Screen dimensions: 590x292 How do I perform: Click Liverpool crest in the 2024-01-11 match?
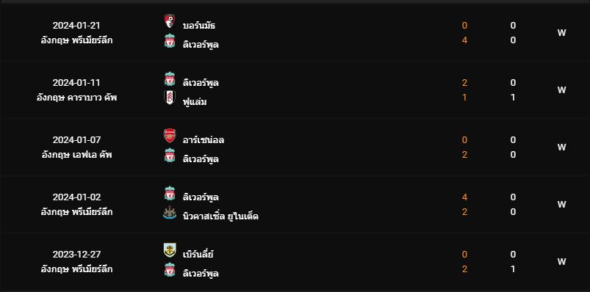[170, 79]
